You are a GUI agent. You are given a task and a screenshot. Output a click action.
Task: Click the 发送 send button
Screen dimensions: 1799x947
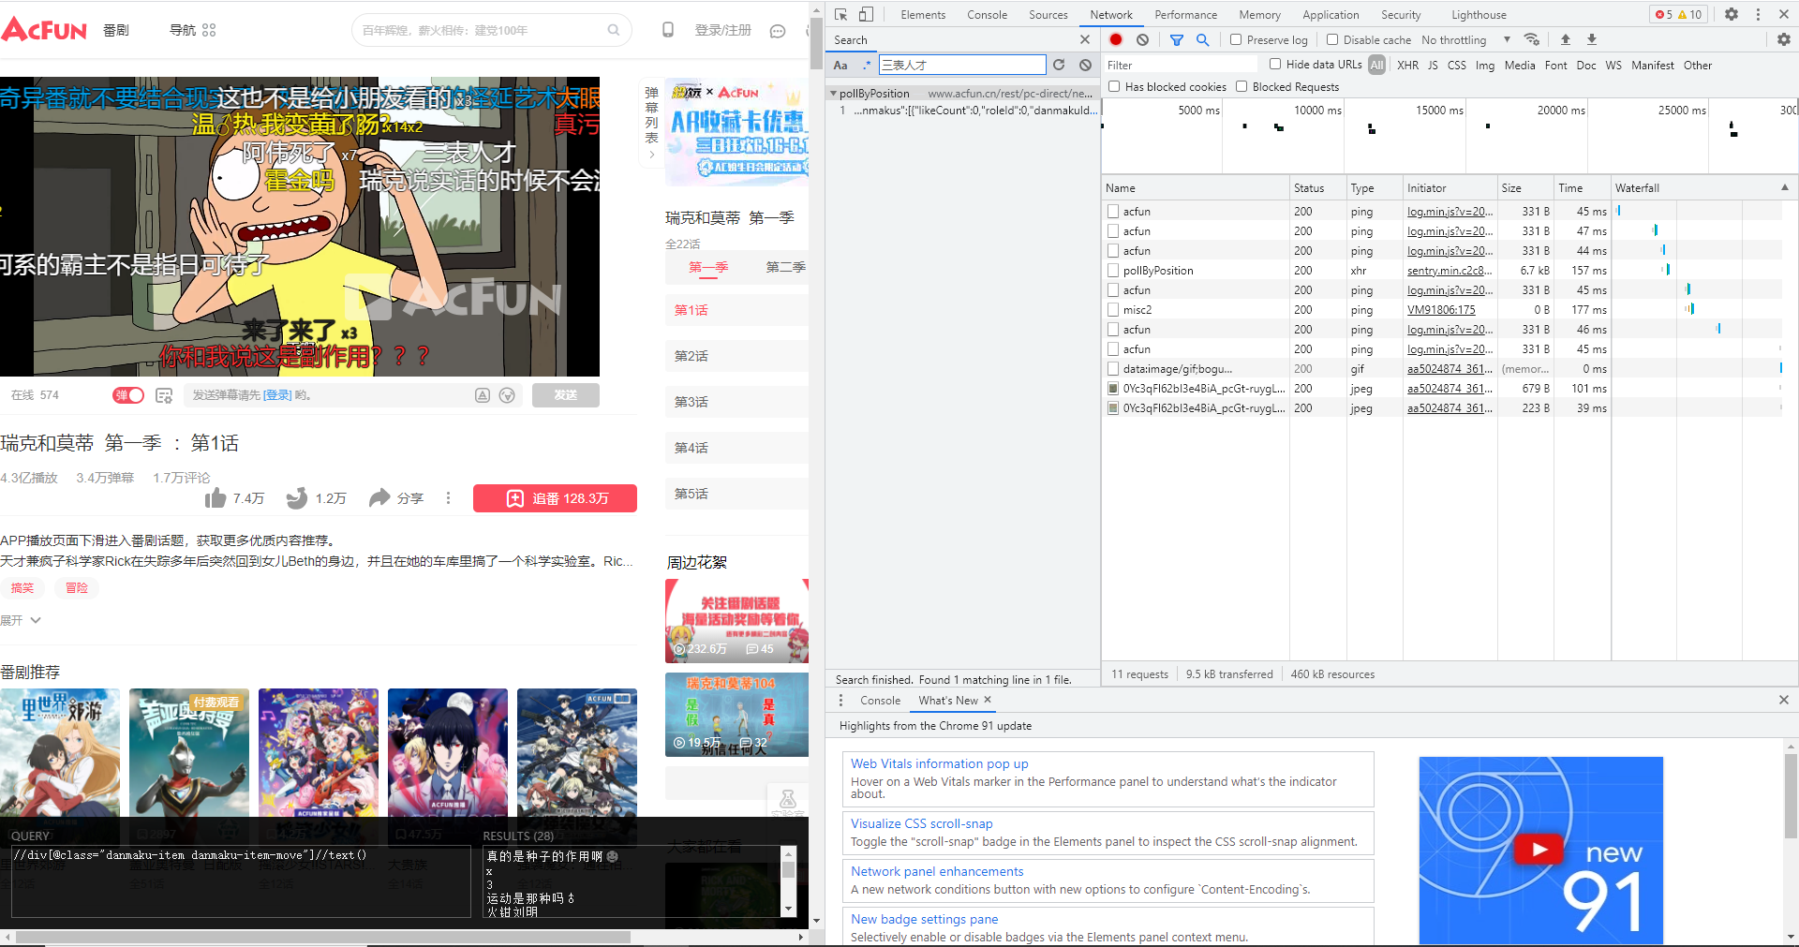click(x=566, y=395)
